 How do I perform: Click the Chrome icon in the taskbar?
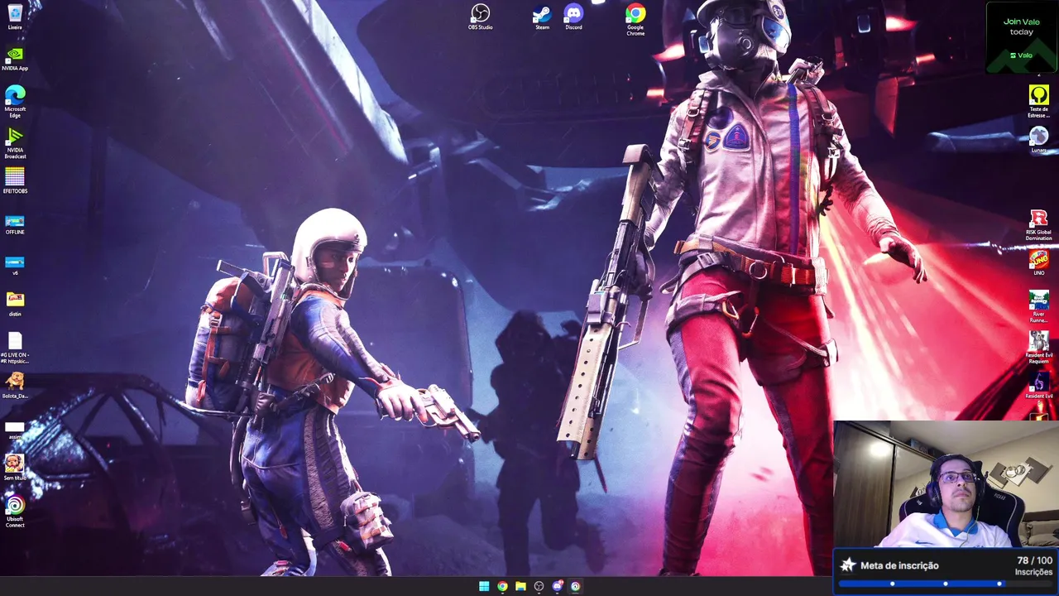click(x=502, y=586)
